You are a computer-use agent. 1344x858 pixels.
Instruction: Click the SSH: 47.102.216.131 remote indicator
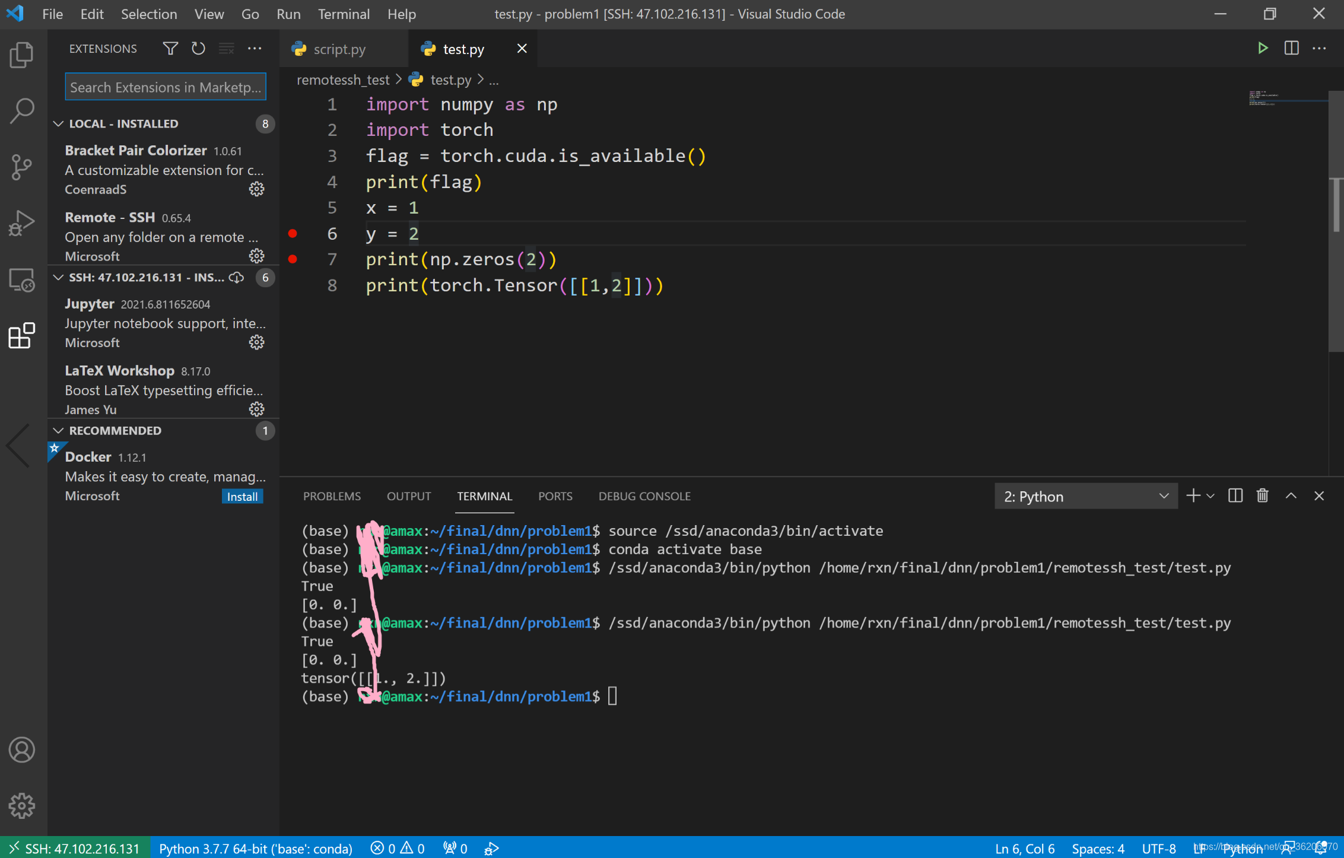(x=75, y=849)
